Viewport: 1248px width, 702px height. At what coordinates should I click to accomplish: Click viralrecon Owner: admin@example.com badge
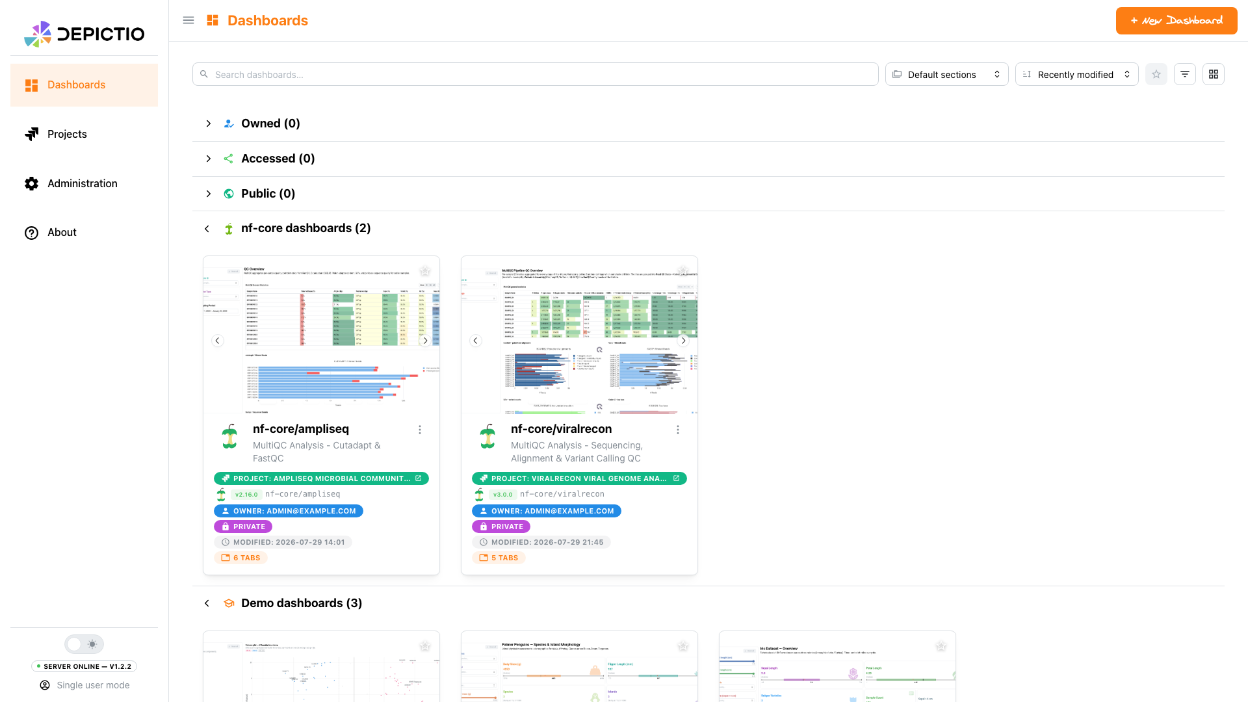coord(547,511)
